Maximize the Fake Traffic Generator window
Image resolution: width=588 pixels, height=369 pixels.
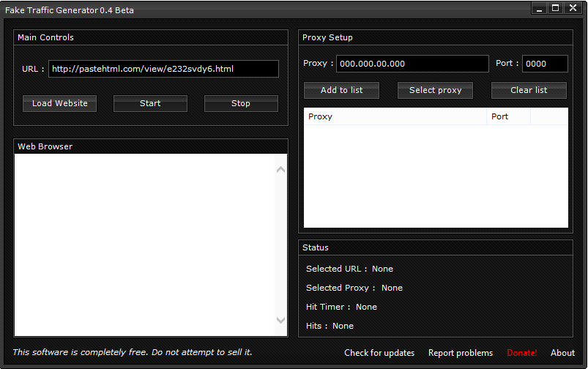point(555,8)
